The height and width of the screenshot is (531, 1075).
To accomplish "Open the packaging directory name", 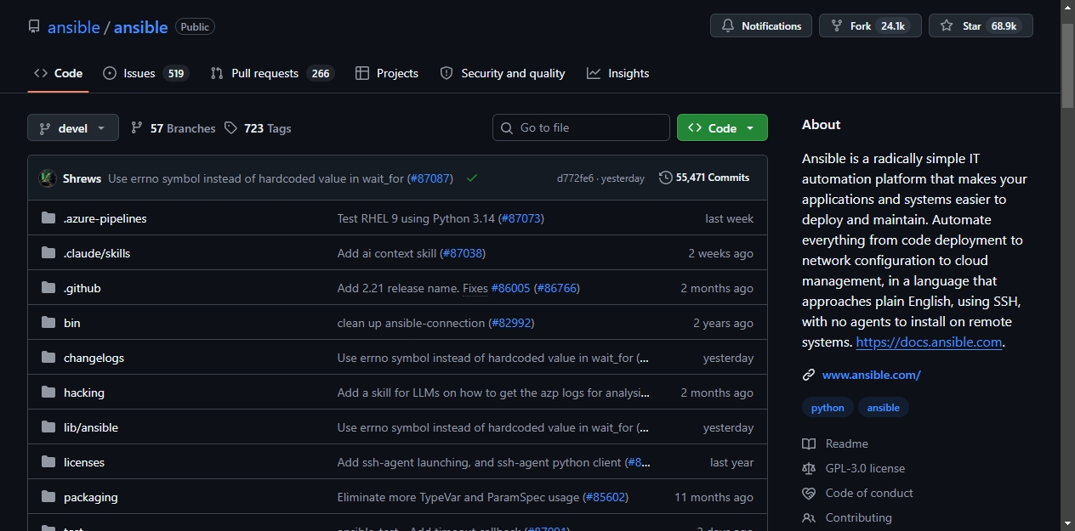I will [x=91, y=497].
